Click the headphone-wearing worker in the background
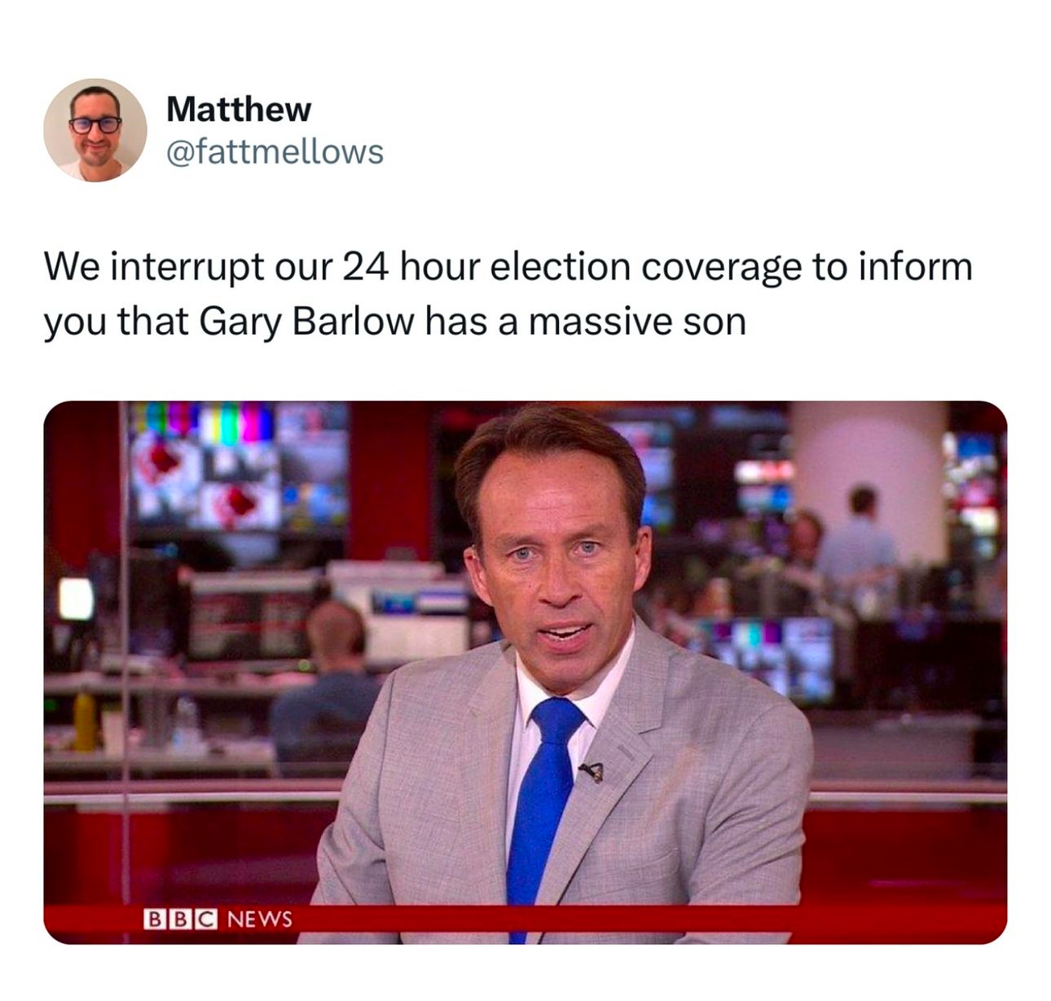The image size is (1051, 1001). tap(326, 688)
